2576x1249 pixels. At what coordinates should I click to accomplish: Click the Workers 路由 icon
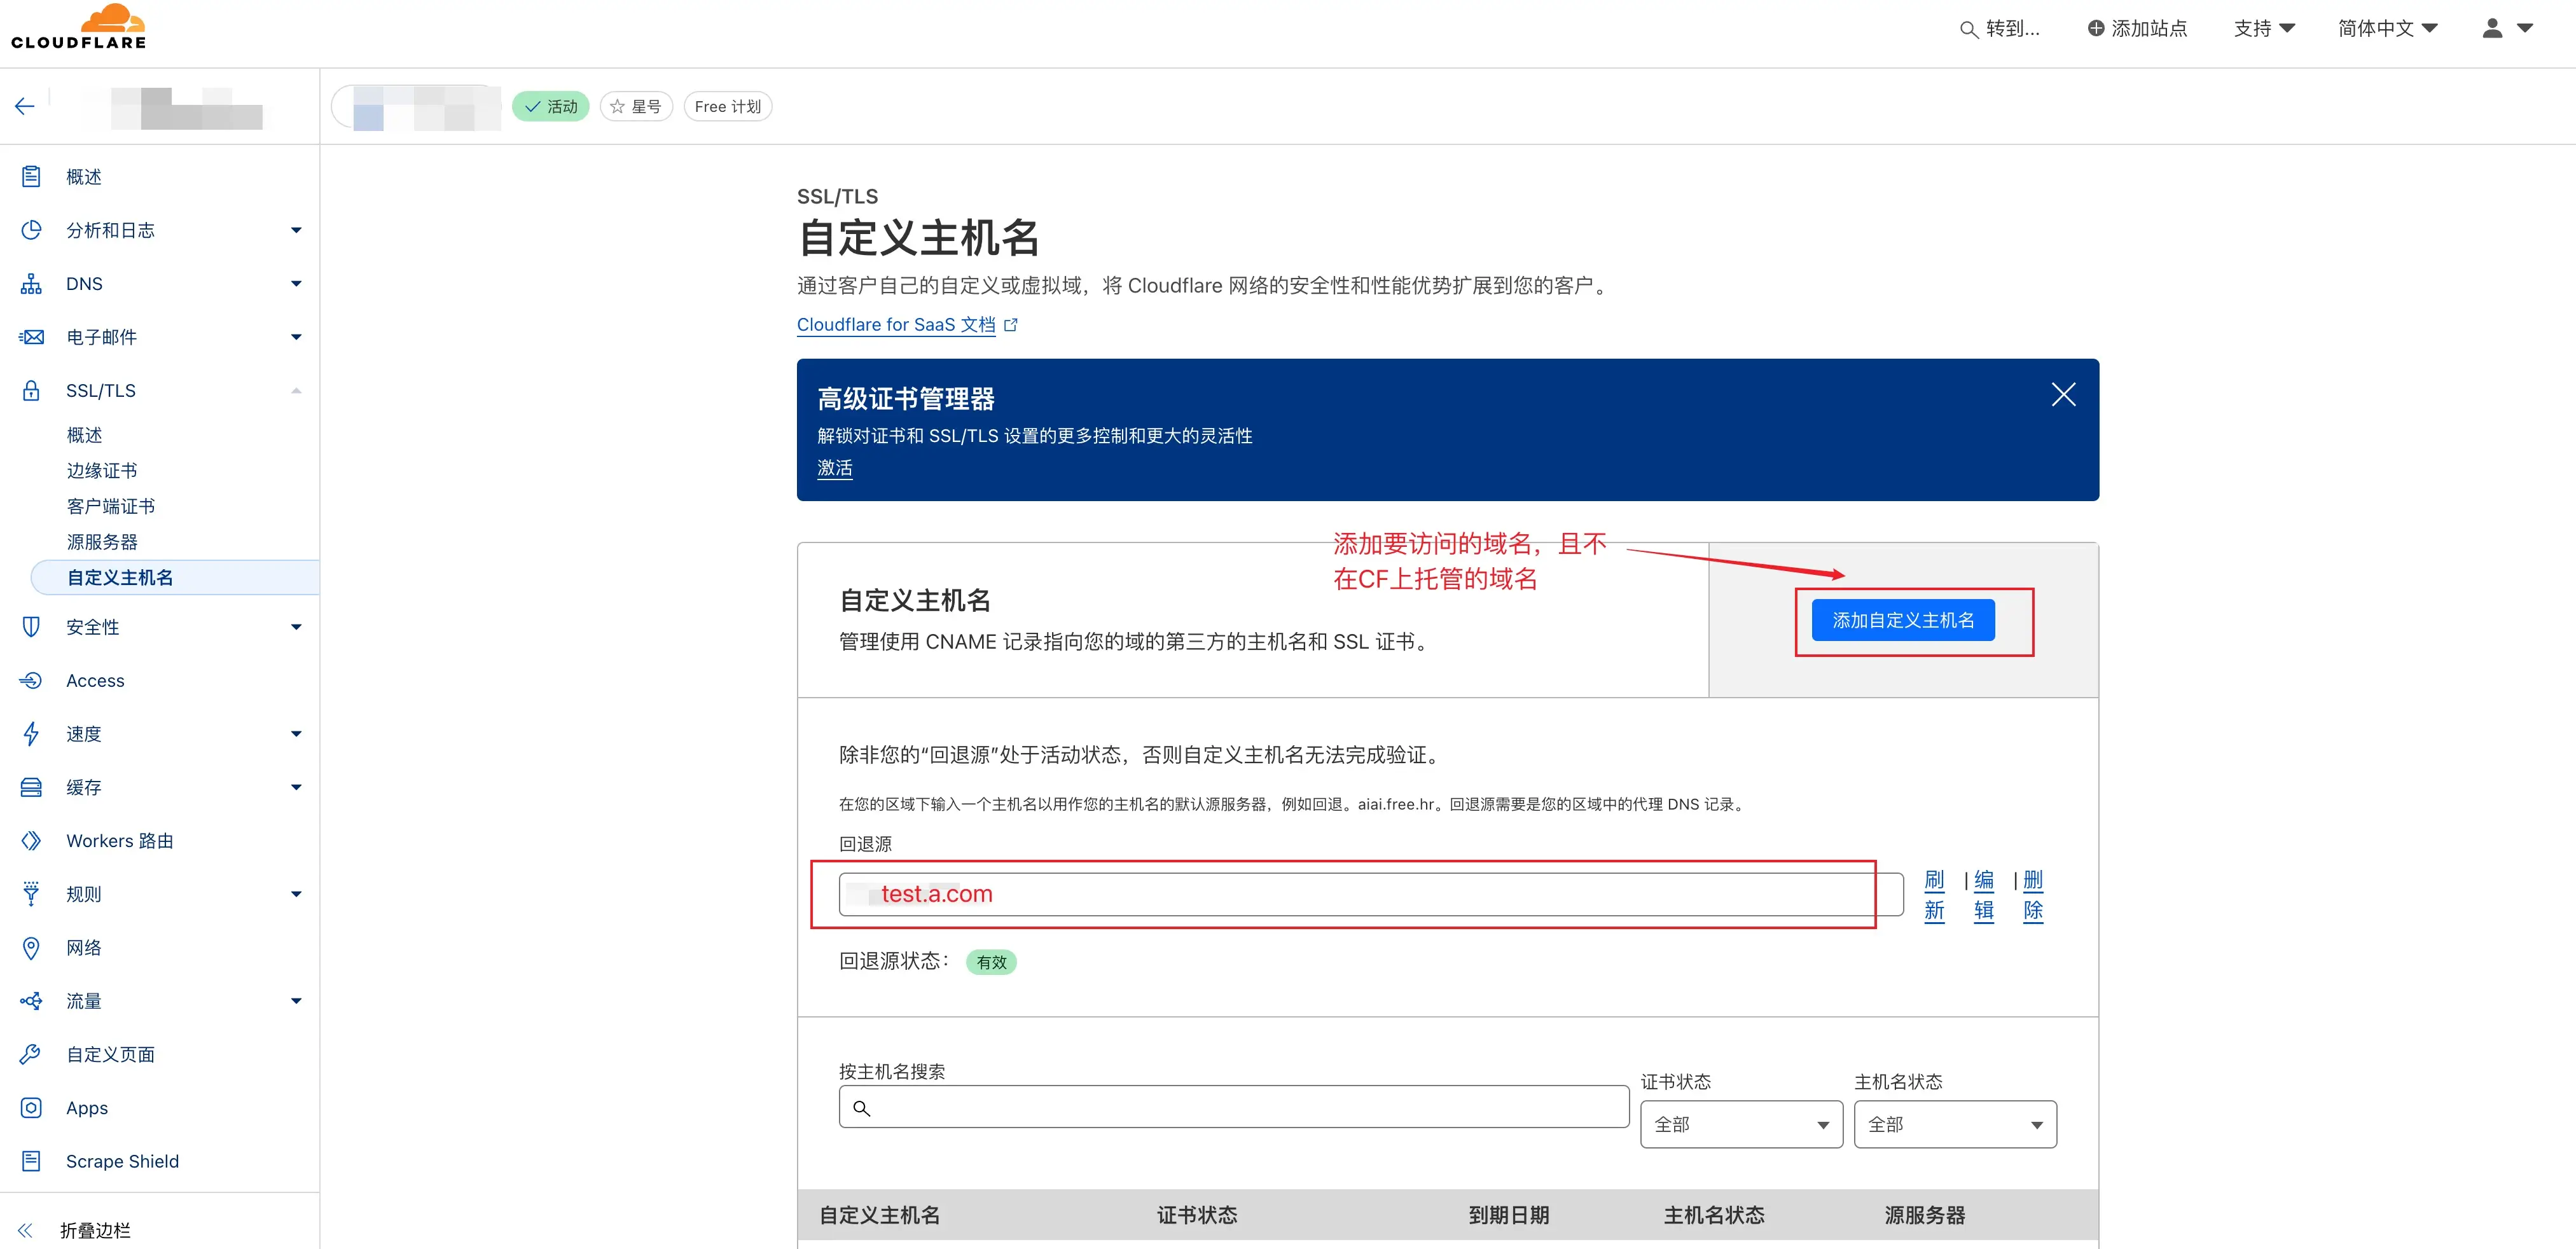point(31,841)
